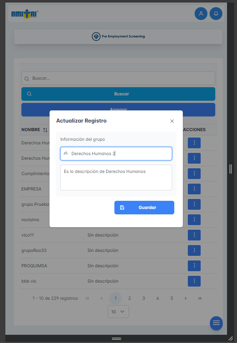237x343 pixels.
Task: Go to page 5
Action: coord(171,298)
